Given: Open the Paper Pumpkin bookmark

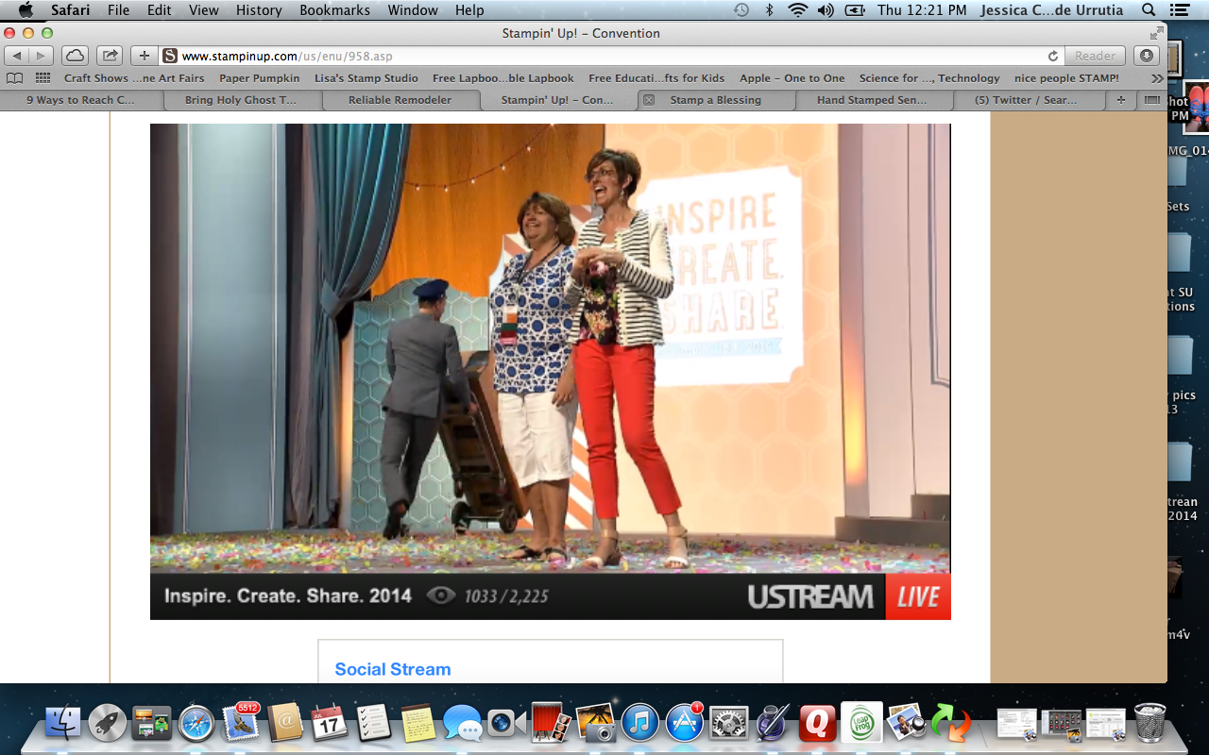Looking at the screenshot, I should coord(260,78).
